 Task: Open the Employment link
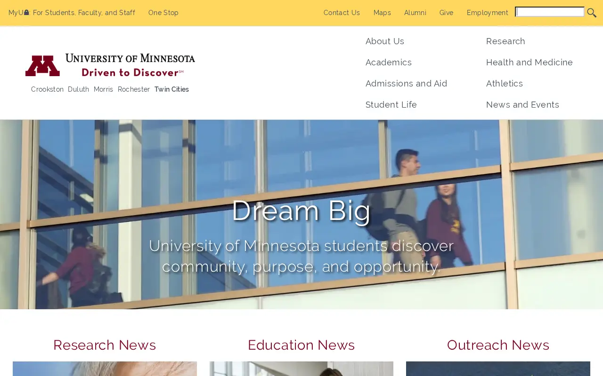tap(488, 13)
